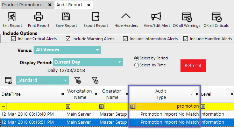Screen dimensions: 234x131
Task: Select row 12-Mar-2018 03:16:51 PM
Action: [x=117, y=122]
